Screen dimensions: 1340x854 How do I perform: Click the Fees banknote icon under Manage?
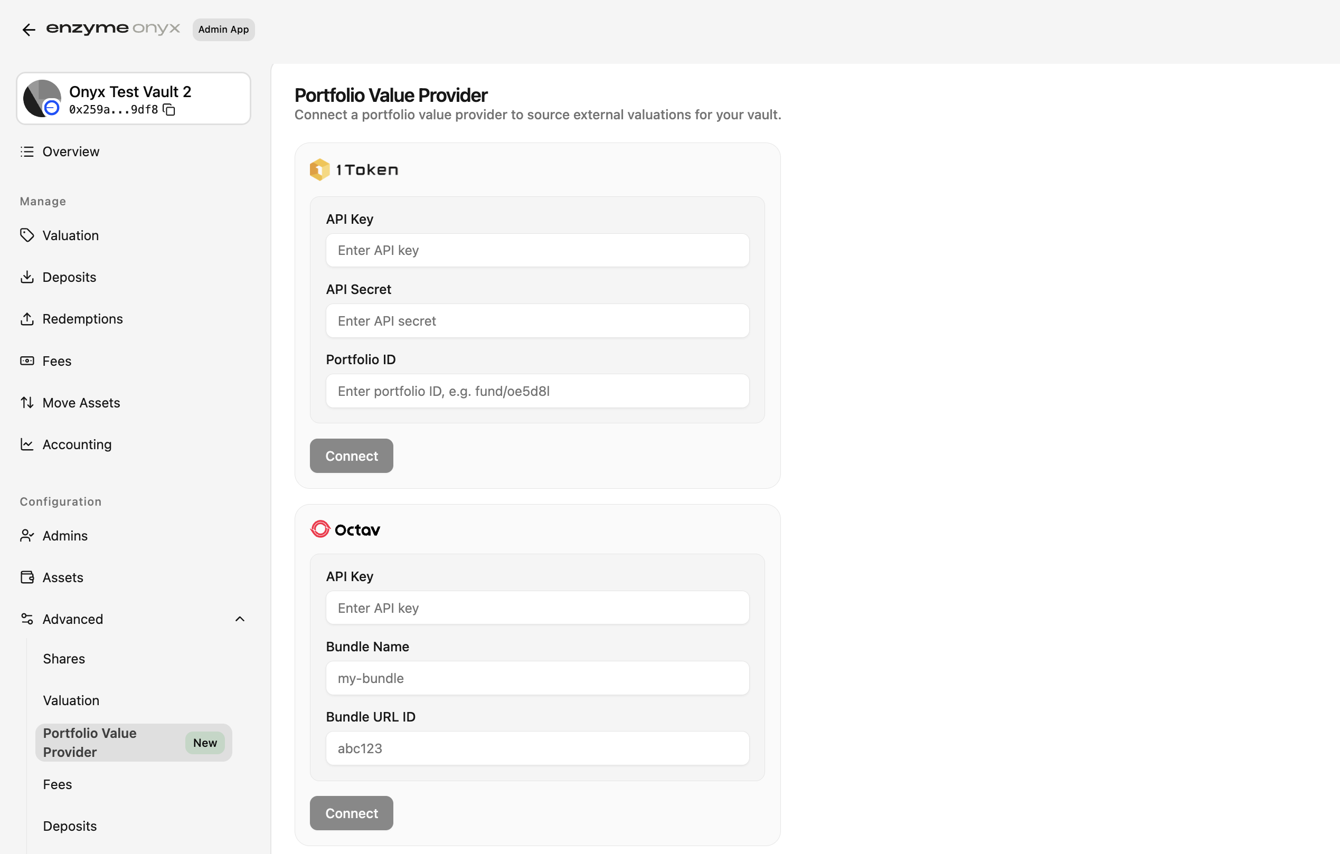[27, 360]
